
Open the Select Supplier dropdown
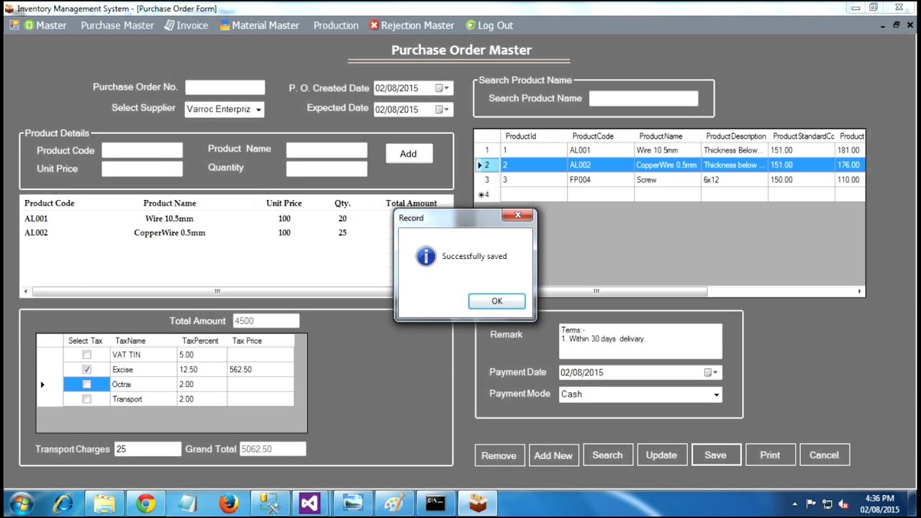(x=258, y=109)
